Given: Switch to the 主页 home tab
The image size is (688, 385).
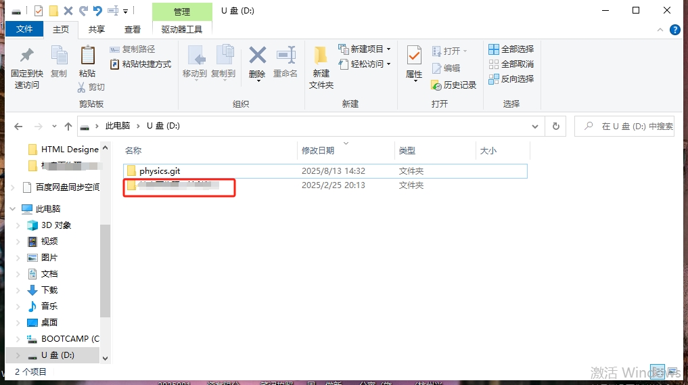Looking at the screenshot, I should 61,29.
